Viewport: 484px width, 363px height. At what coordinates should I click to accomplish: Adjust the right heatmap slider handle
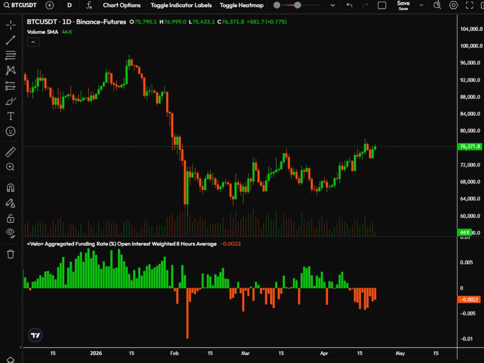pos(297,5)
